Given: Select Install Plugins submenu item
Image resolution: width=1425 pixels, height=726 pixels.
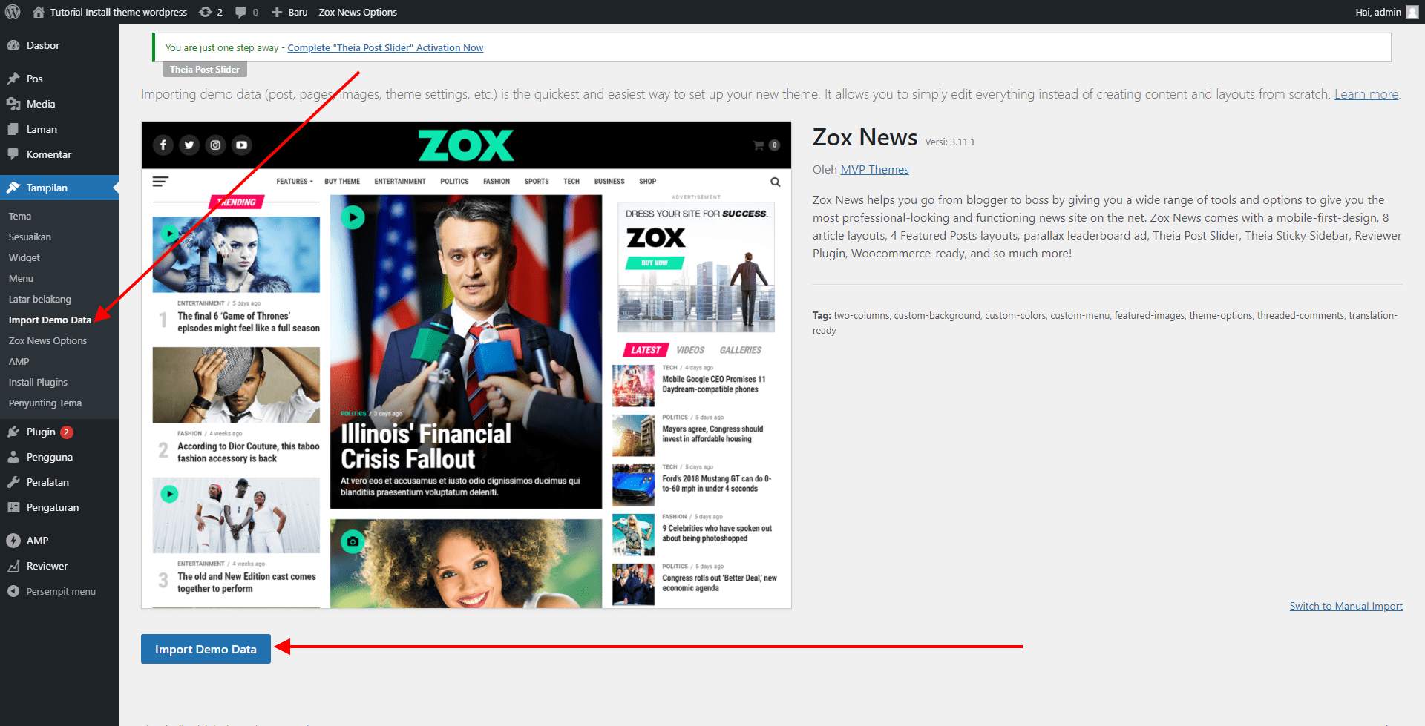Looking at the screenshot, I should [38, 382].
